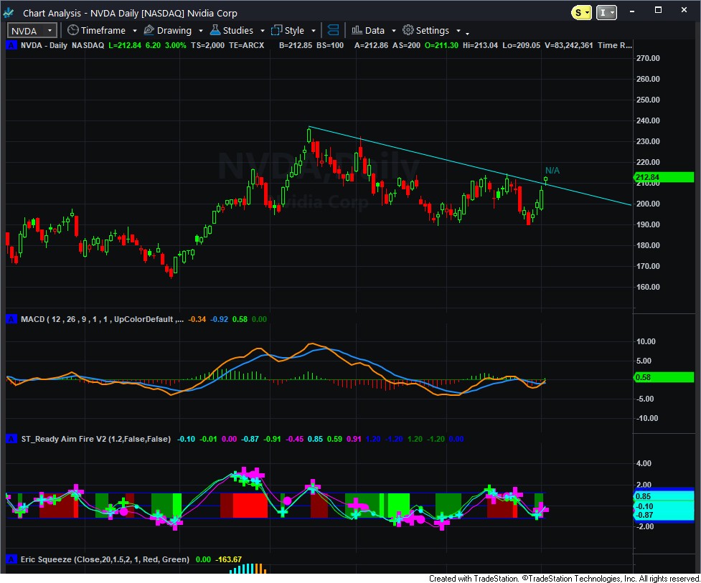Maximize the Chart Analysis window

click(x=658, y=10)
